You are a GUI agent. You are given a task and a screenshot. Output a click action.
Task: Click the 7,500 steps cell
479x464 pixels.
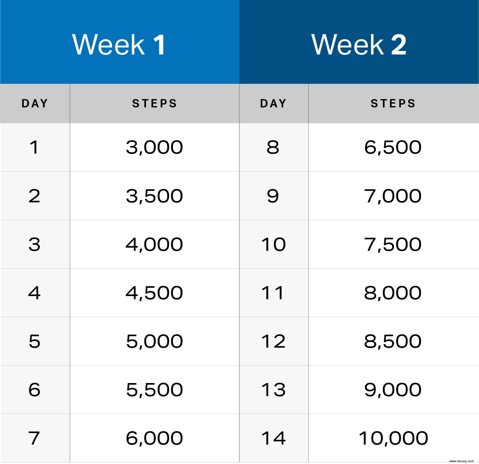coord(394,244)
